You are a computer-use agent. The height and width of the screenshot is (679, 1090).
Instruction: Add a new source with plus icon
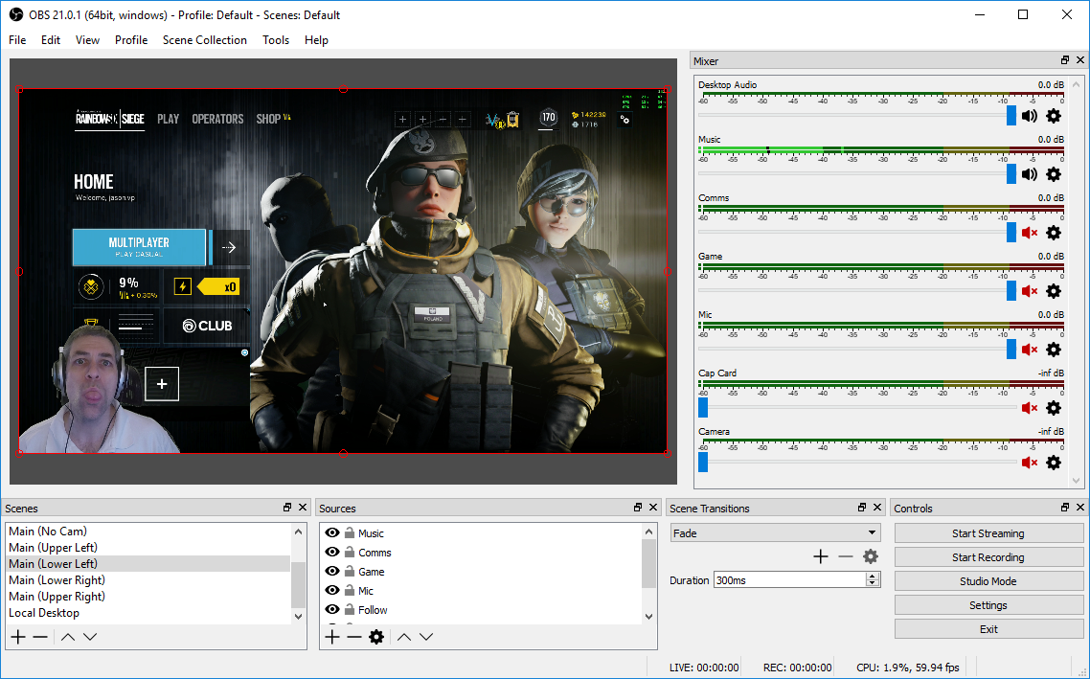point(332,637)
